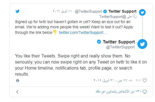Screen dimensions: 155x102
Task: Open the @TwitterSupport handle in the top tweet header
Action: (88, 12)
